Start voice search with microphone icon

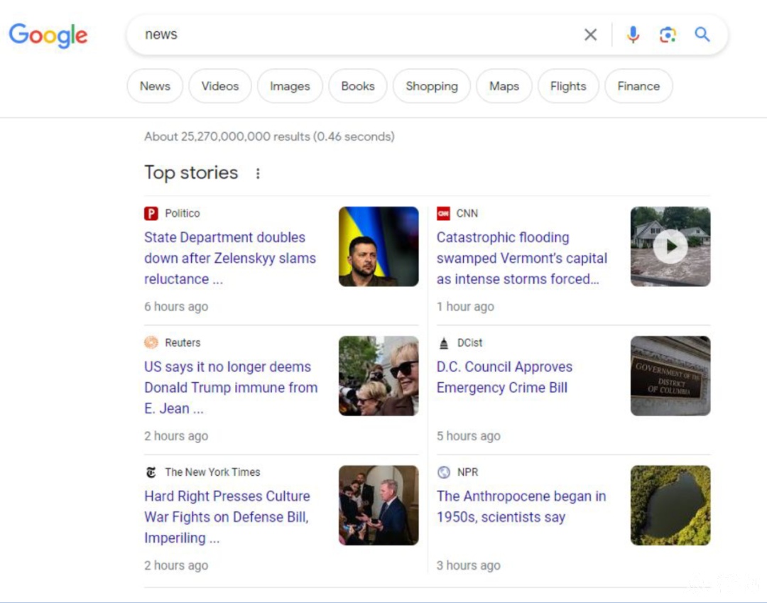click(x=633, y=35)
